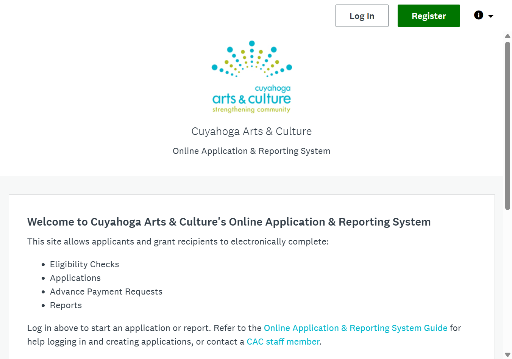Click the green Register button
This screenshot has width=512, height=359.
429,16
